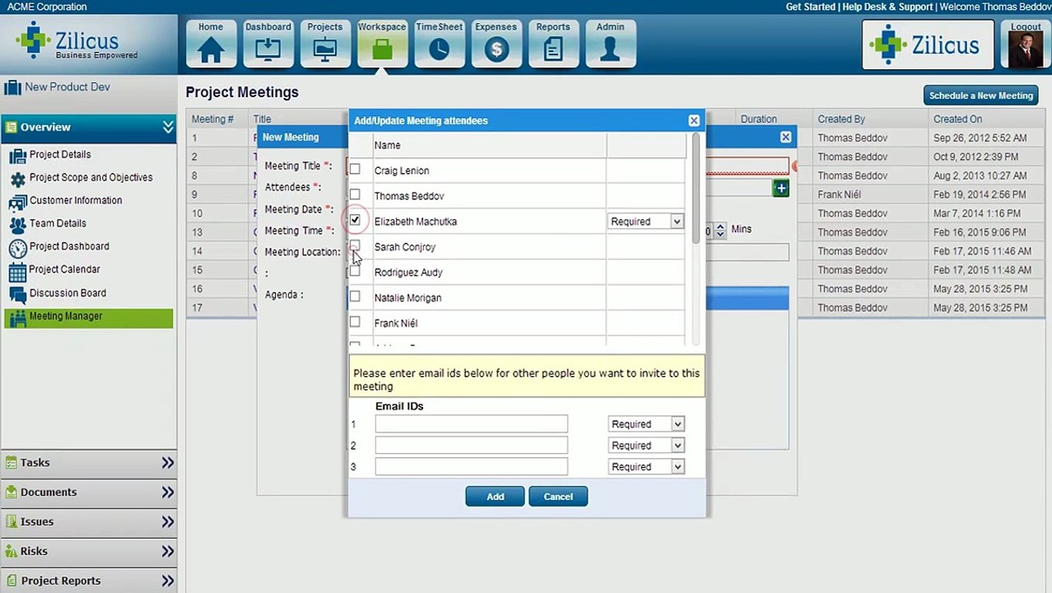Check the Rodriguez Audy checkbox
The height and width of the screenshot is (593, 1052).
tap(355, 272)
